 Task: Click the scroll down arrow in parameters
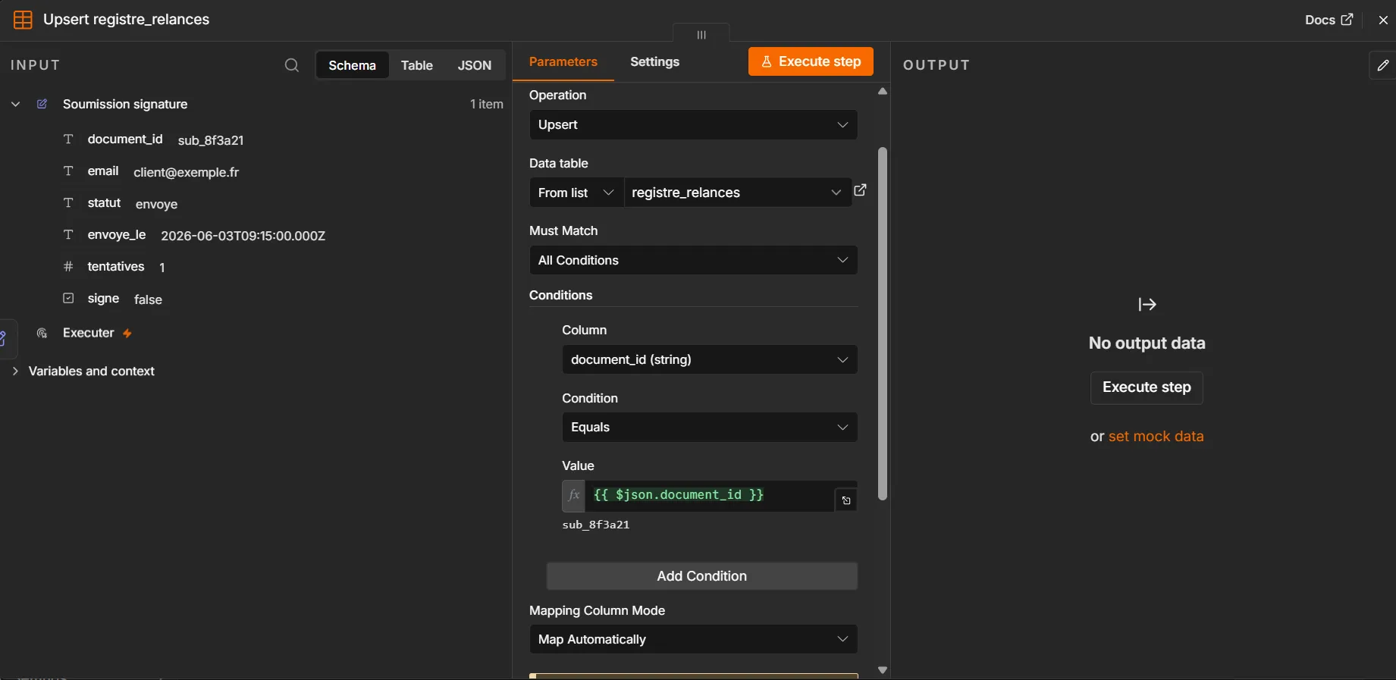point(883,670)
